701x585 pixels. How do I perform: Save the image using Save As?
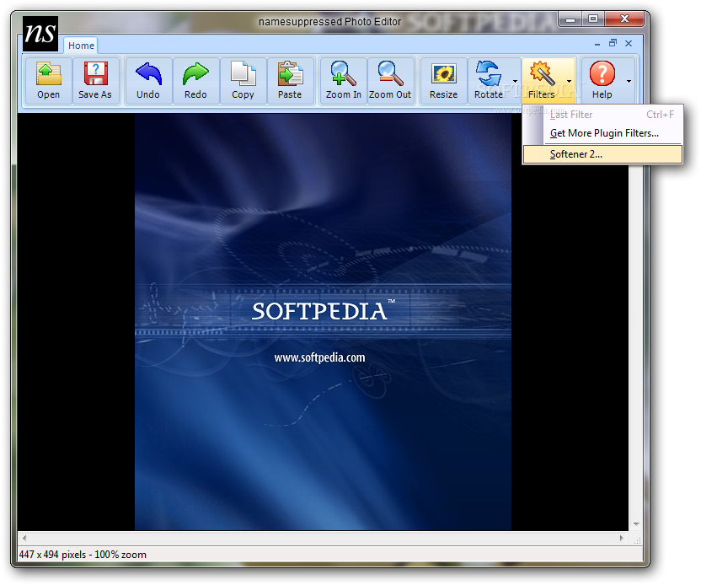95,81
